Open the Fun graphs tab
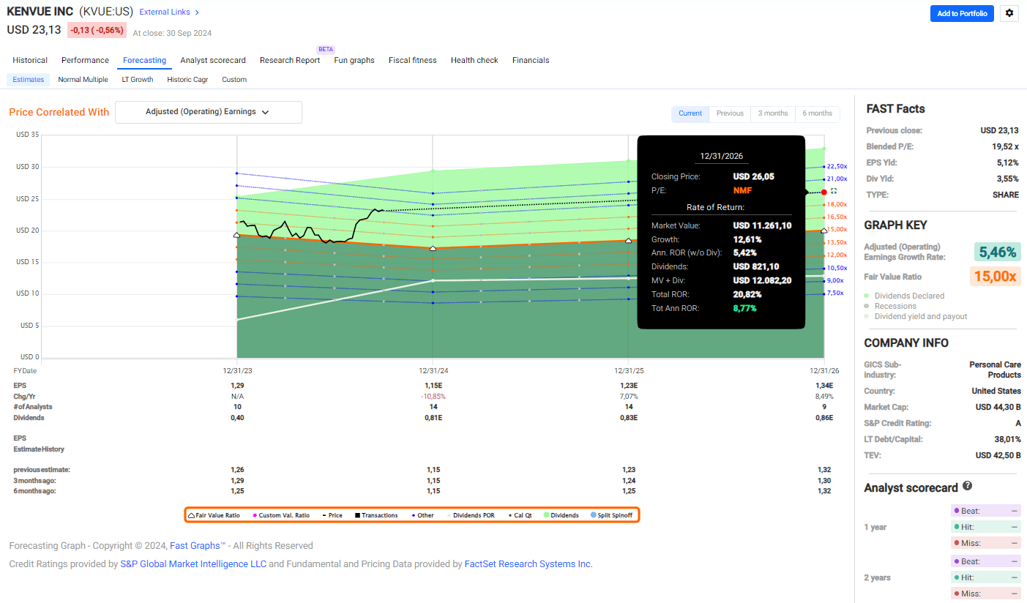Screen dimensions: 1027x603 tap(354, 60)
